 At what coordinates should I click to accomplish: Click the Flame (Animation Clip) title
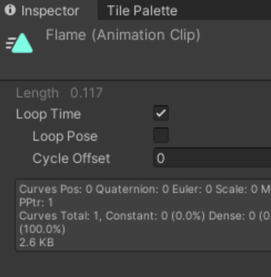point(123,35)
